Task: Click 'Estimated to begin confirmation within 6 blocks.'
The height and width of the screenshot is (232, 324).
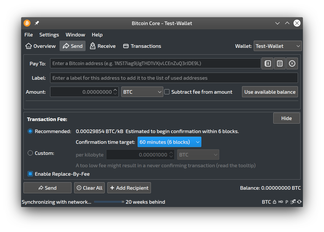Action: click(182, 131)
